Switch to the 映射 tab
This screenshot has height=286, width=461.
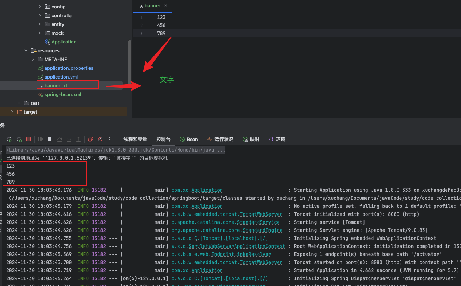(x=251, y=139)
